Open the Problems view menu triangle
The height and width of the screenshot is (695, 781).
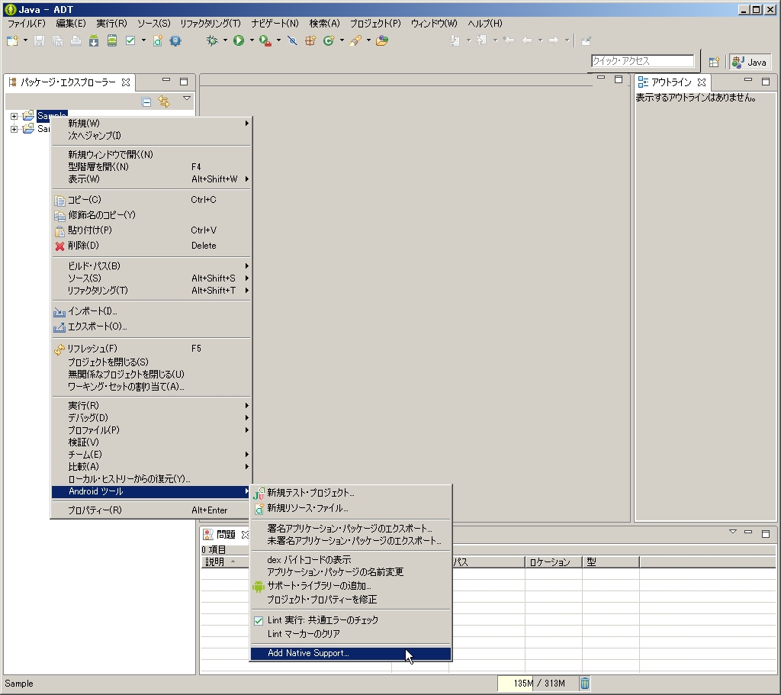733,532
